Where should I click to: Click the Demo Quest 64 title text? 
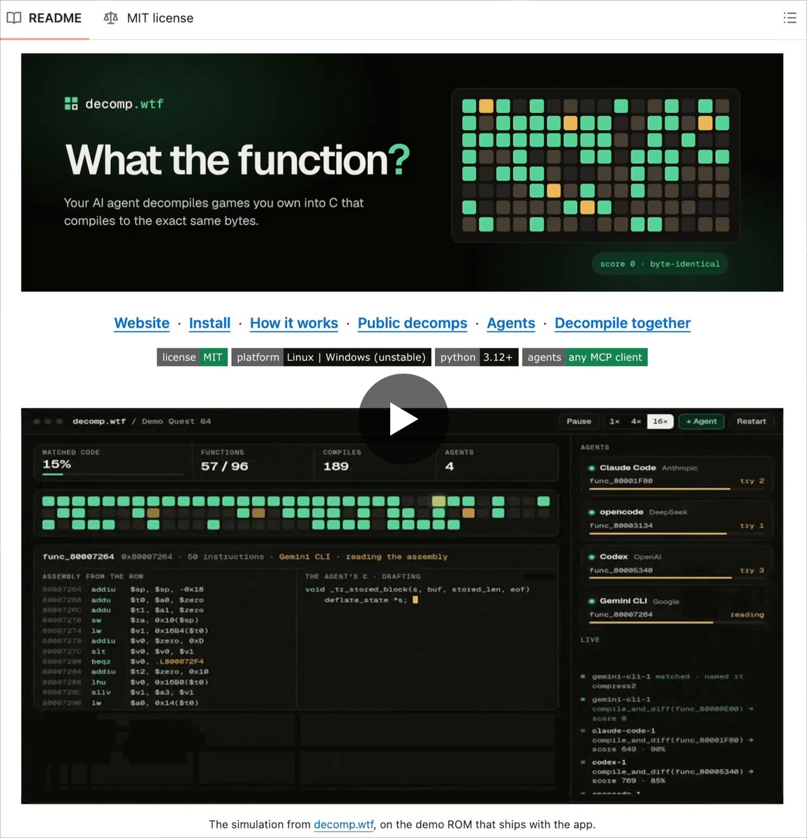(x=176, y=422)
